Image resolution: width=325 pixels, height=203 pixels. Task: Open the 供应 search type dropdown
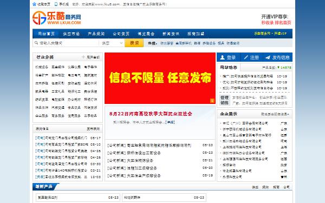(112, 43)
